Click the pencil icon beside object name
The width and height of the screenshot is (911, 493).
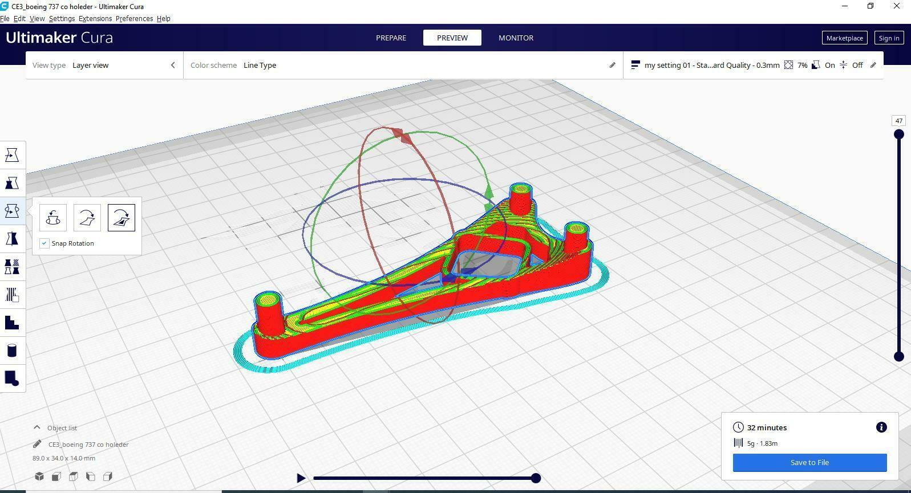point(37,444)
